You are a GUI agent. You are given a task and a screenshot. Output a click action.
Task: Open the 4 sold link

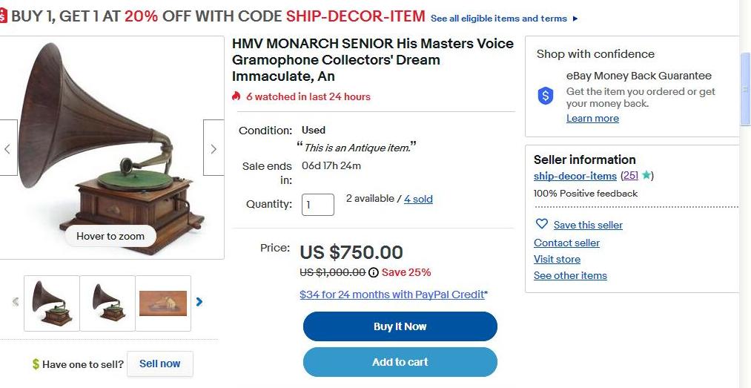point(418,199)
